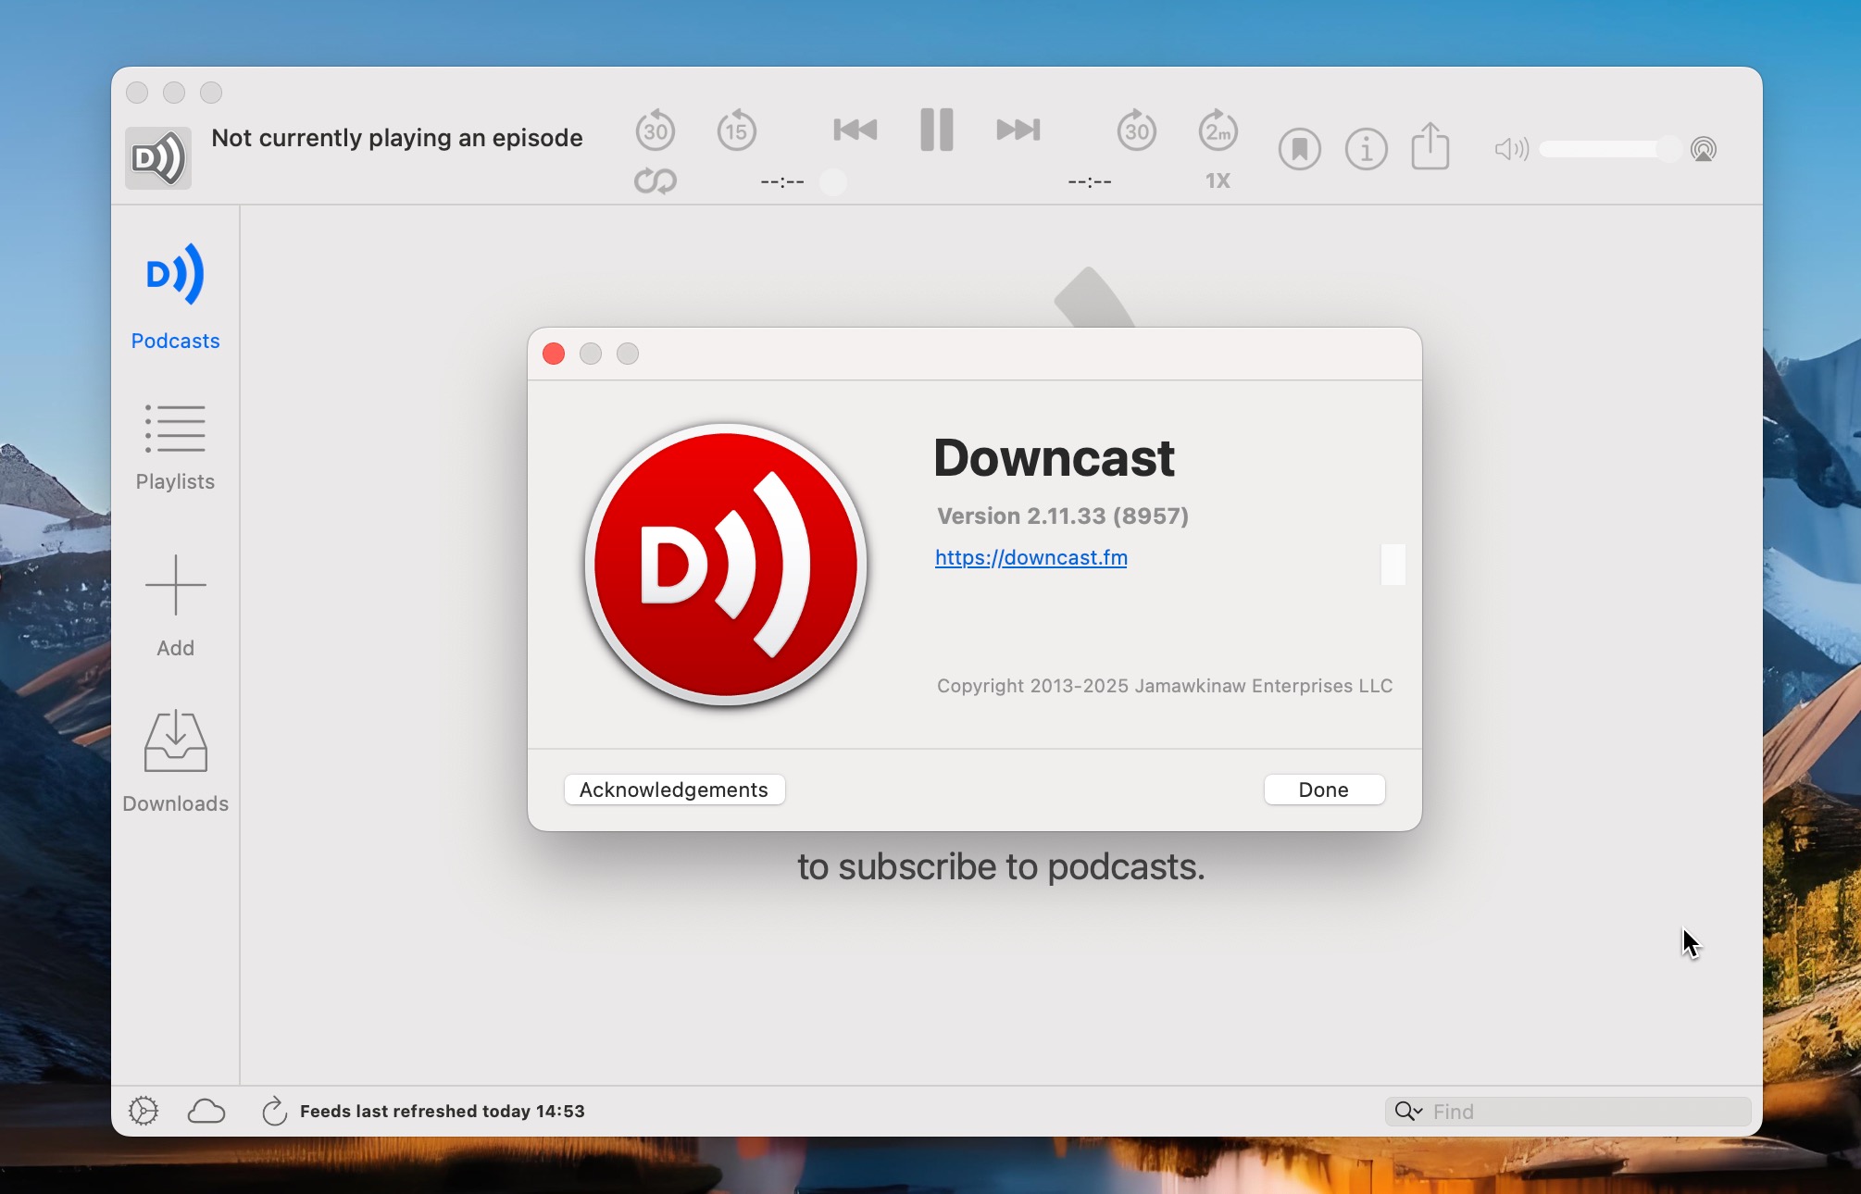Open settings gear in status bar
The image size is (1861, 1194).
coord(144,1111)
